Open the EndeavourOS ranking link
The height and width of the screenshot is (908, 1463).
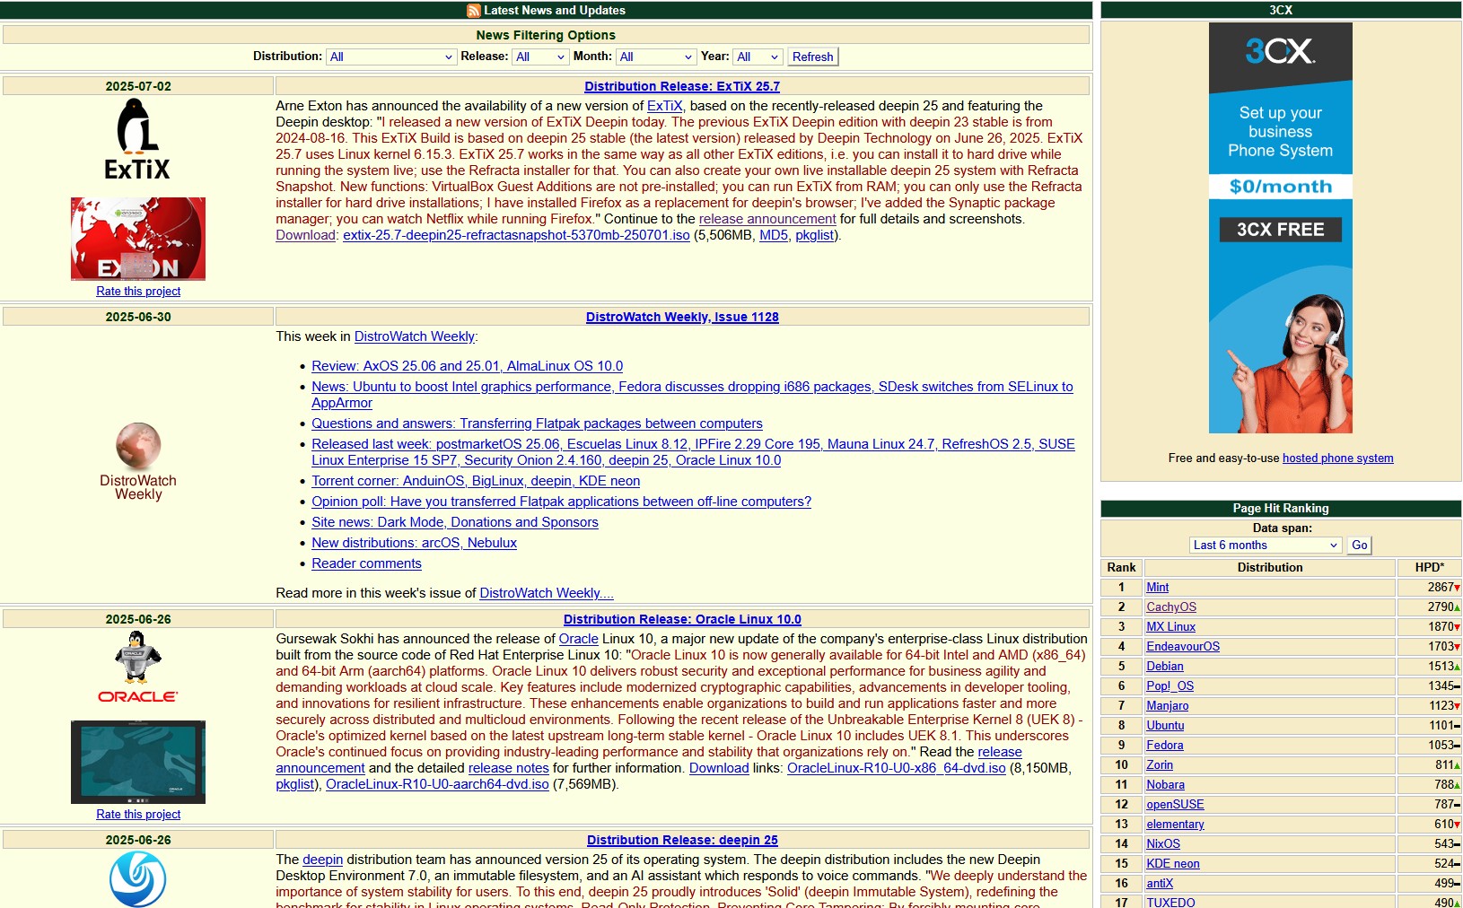(x=1182, y=647)
